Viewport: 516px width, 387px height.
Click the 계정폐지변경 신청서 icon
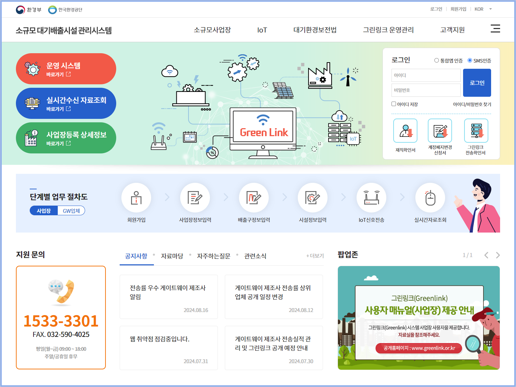[x=440, y=131]
